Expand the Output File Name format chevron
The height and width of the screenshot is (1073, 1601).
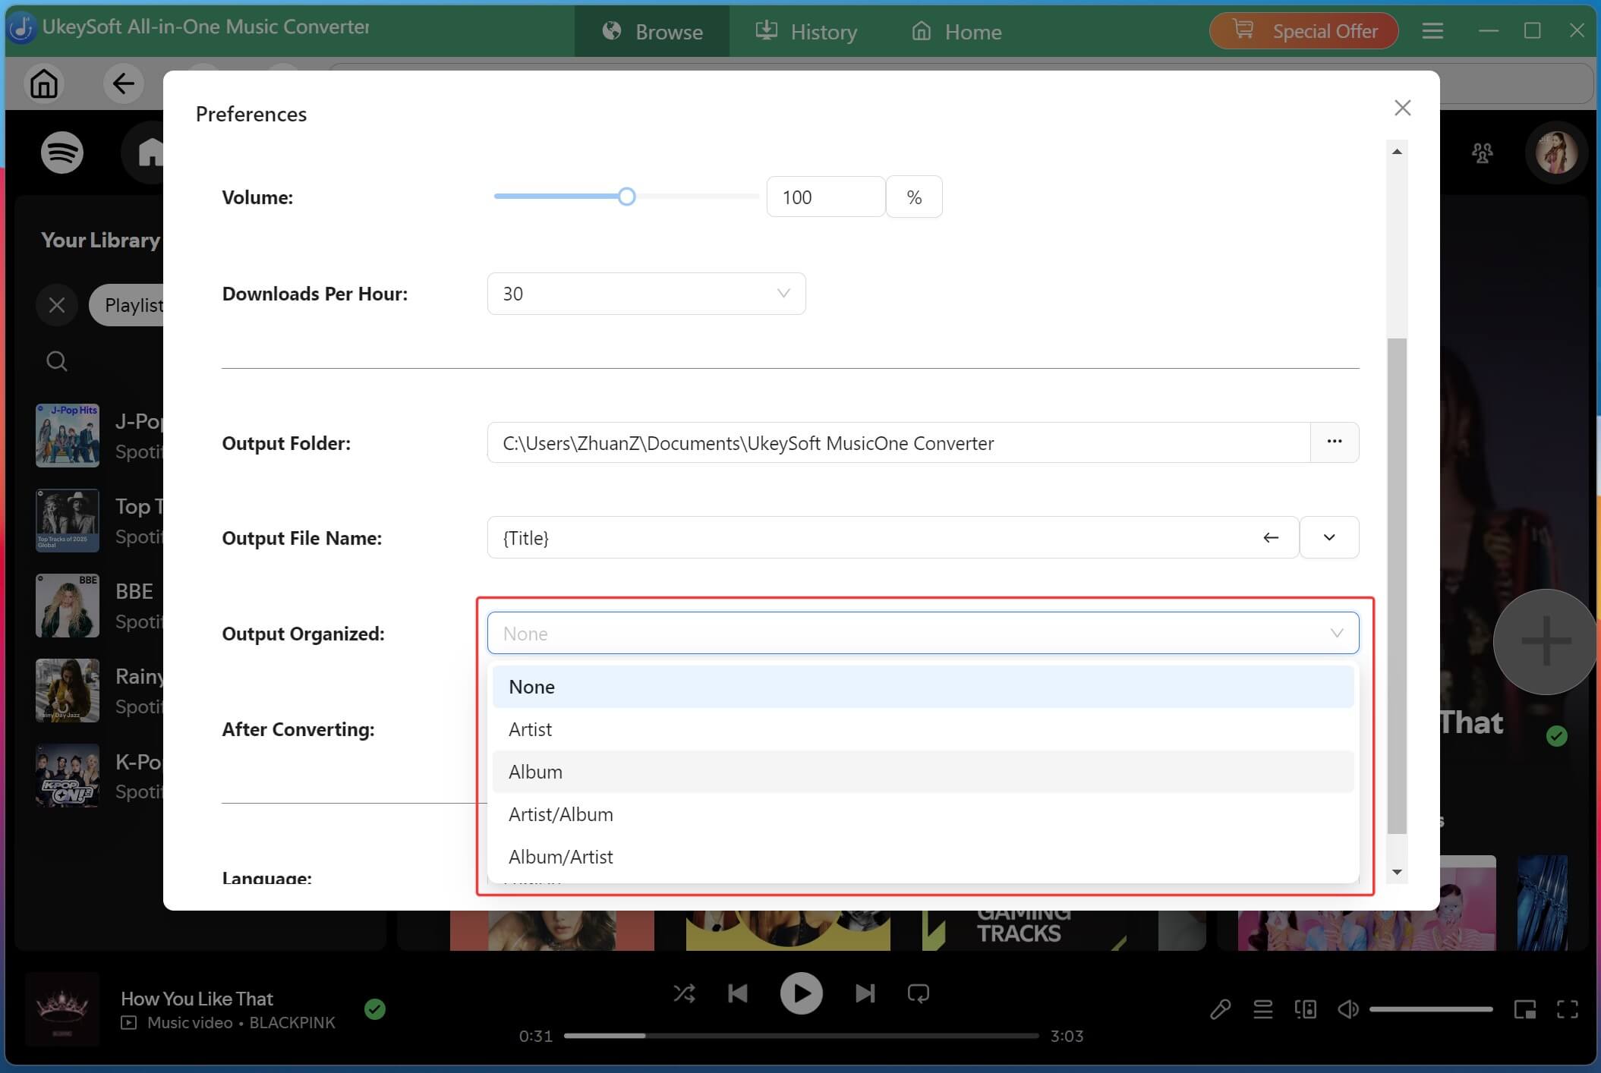[1328, 537]
